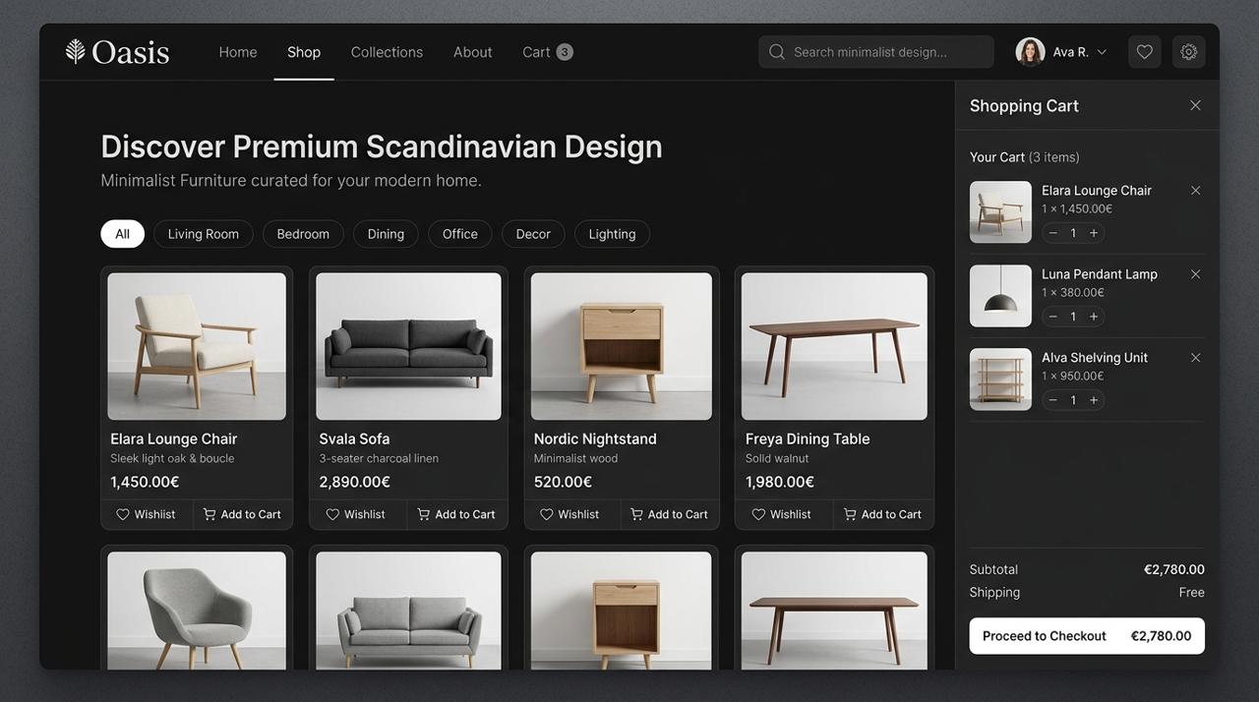Open Nordic Nightstand product image
This screenshot has width=1259, height=702.
[x=622, y=346]
